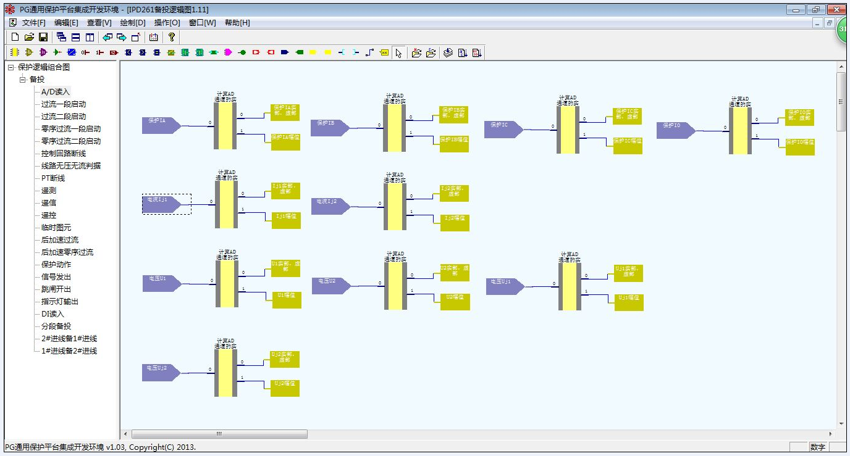The height and width of the screenshot is (456, 850).
Task: Open the 绘制[D] menu
Action: 133,23
